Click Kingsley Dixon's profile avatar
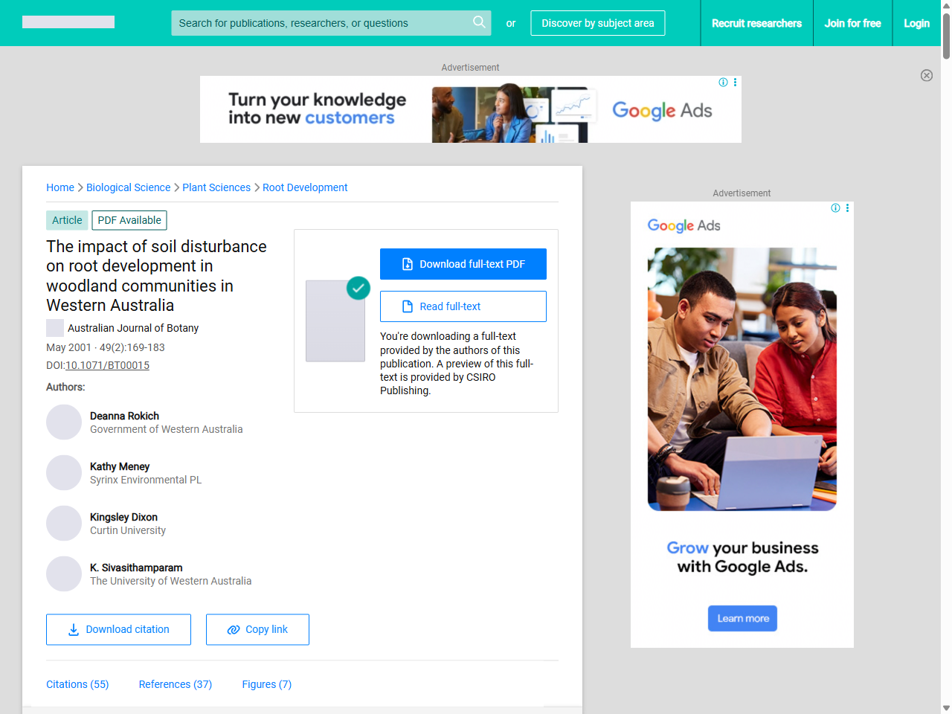 tap(64, 524)
